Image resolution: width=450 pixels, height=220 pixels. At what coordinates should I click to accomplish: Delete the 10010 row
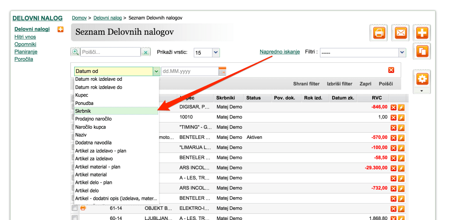394,117
